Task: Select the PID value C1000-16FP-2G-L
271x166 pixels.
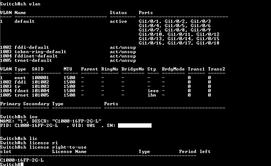Action: pyautogui.click(x=36, y=125)
